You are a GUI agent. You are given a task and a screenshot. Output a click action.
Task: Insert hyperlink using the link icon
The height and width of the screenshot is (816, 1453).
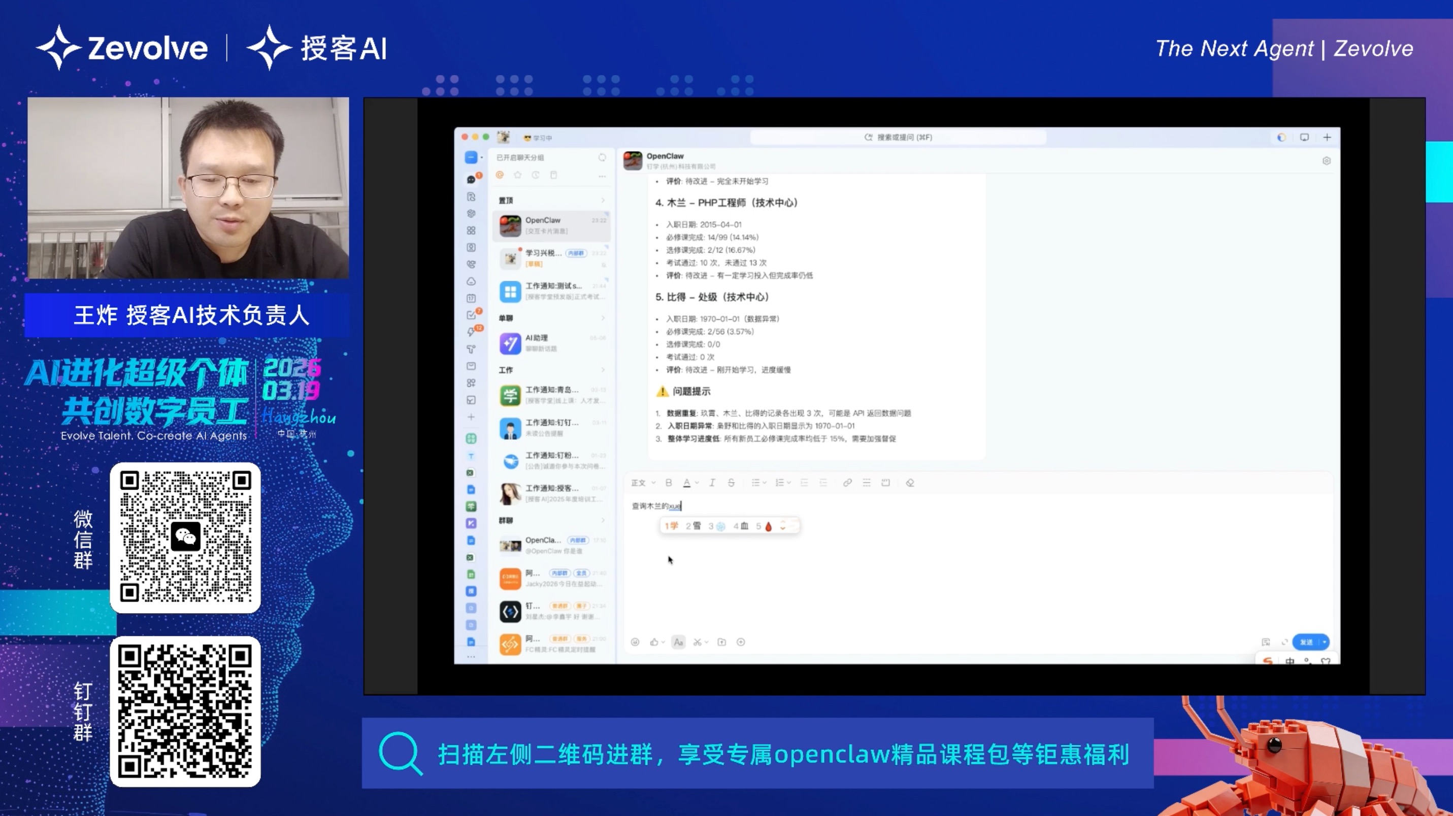coord(847,483)
